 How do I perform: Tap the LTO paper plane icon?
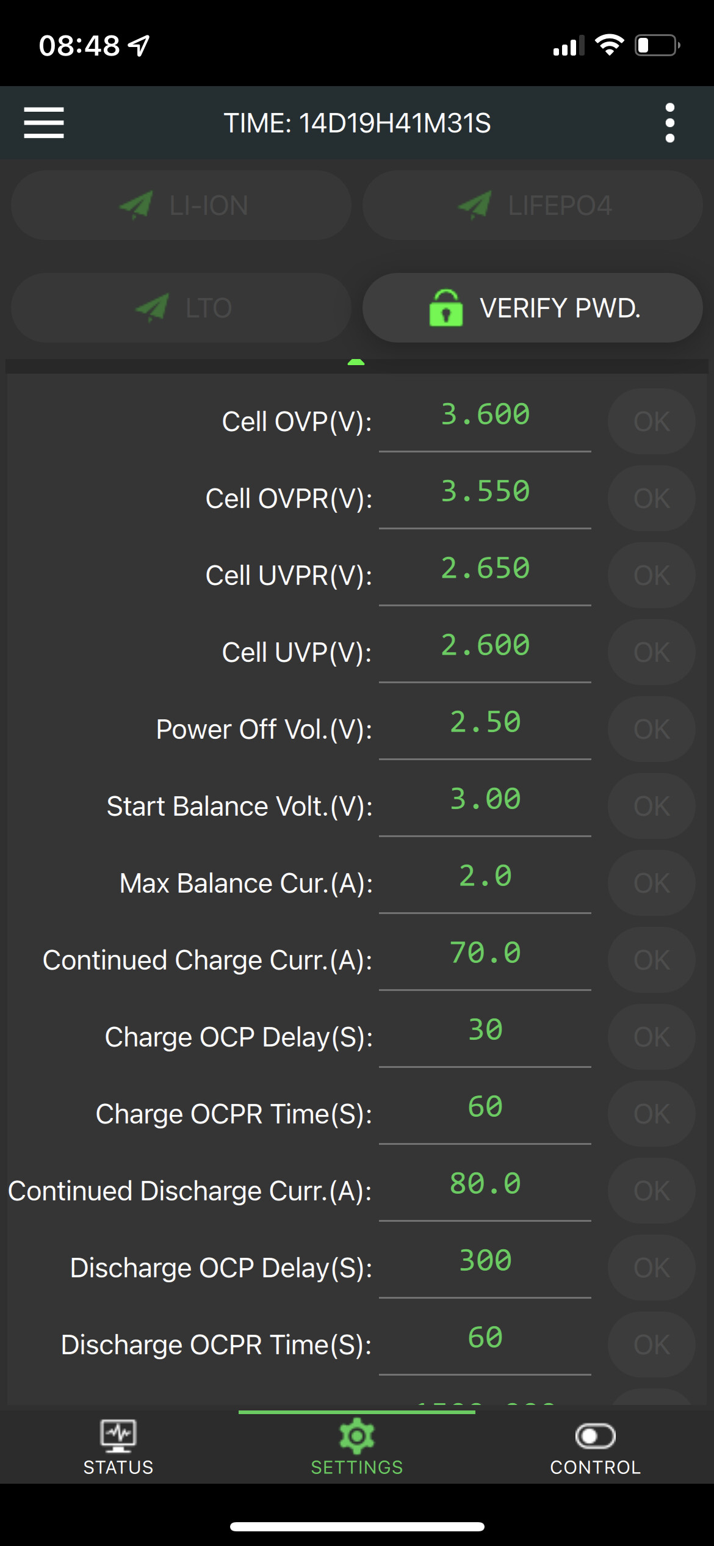(x=152, y=308)
